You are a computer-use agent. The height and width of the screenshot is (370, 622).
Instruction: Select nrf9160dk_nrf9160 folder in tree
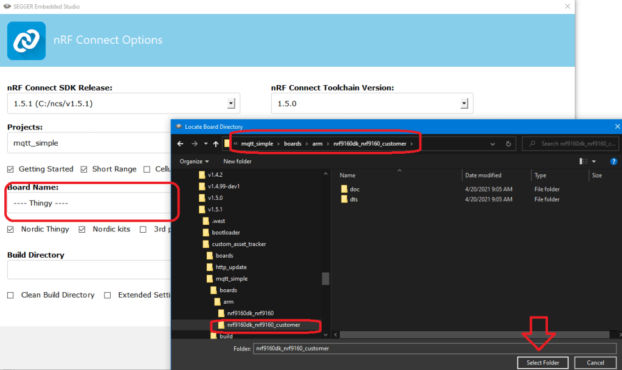[251, 313]
